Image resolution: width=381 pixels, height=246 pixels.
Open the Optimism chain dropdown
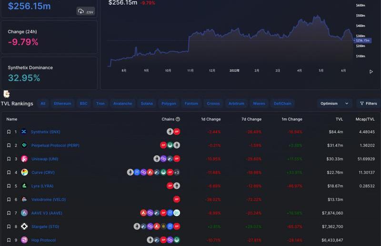click(x=334, y=103)
